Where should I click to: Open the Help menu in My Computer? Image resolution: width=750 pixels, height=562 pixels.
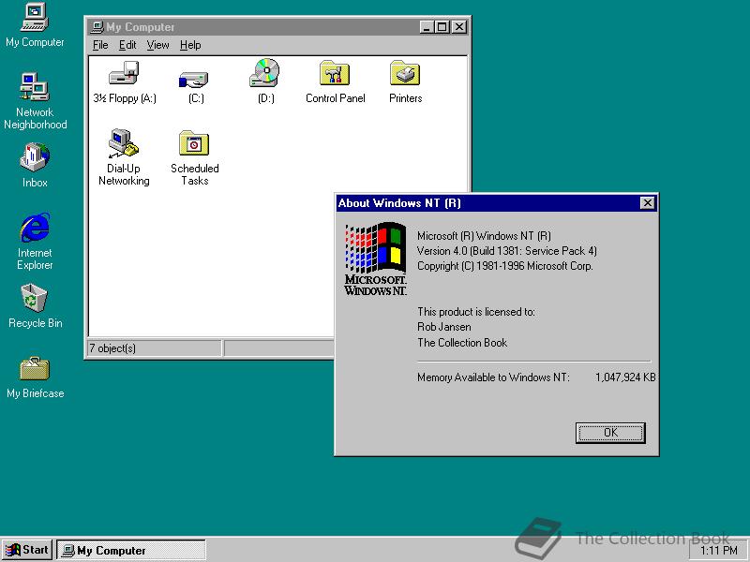coord(190,45)
